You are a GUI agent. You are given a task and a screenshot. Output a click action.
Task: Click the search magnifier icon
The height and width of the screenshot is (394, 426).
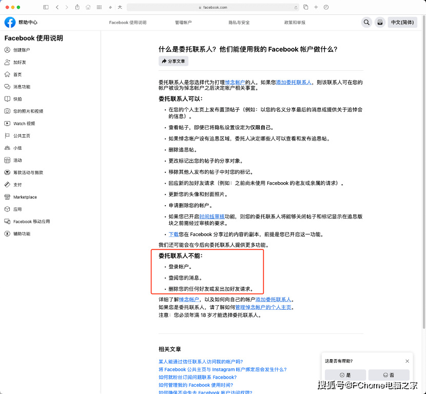tap(366, 22)
